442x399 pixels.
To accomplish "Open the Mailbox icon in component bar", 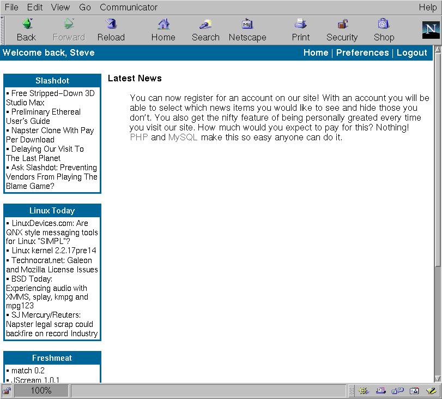I will coord(381,391).
